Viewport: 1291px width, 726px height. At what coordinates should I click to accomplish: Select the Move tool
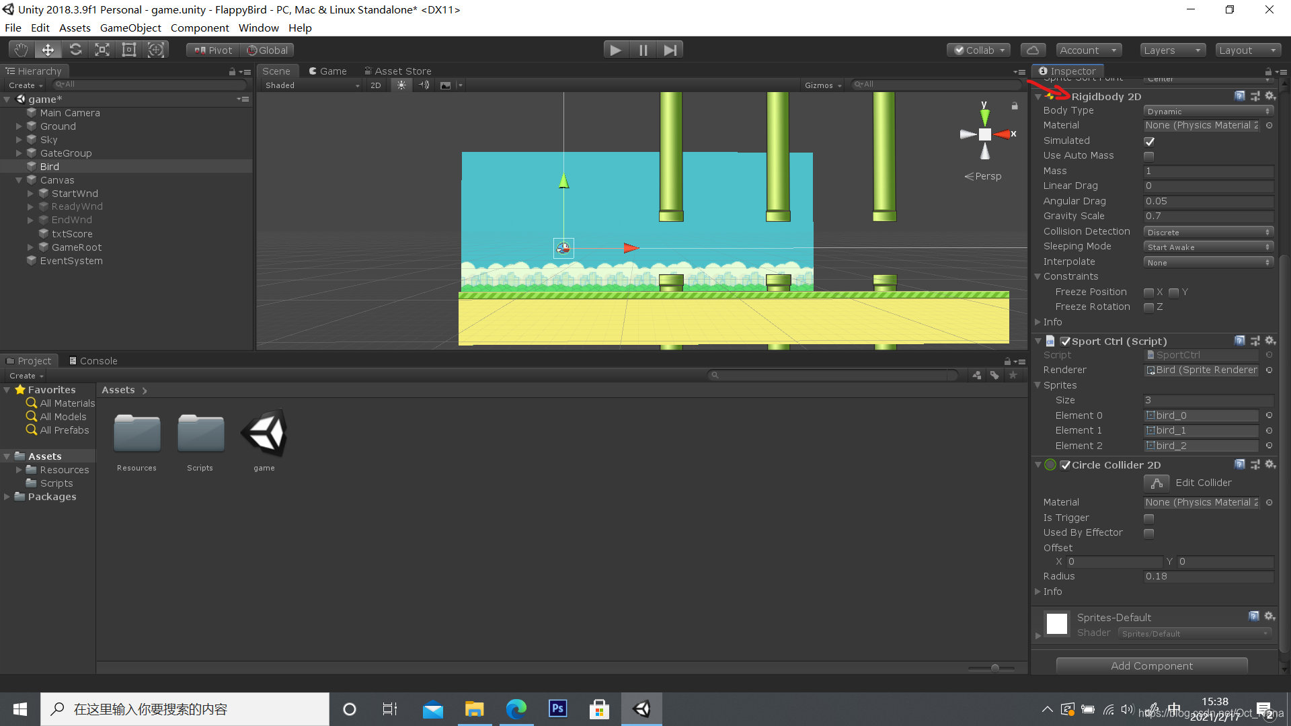(48, 50)
